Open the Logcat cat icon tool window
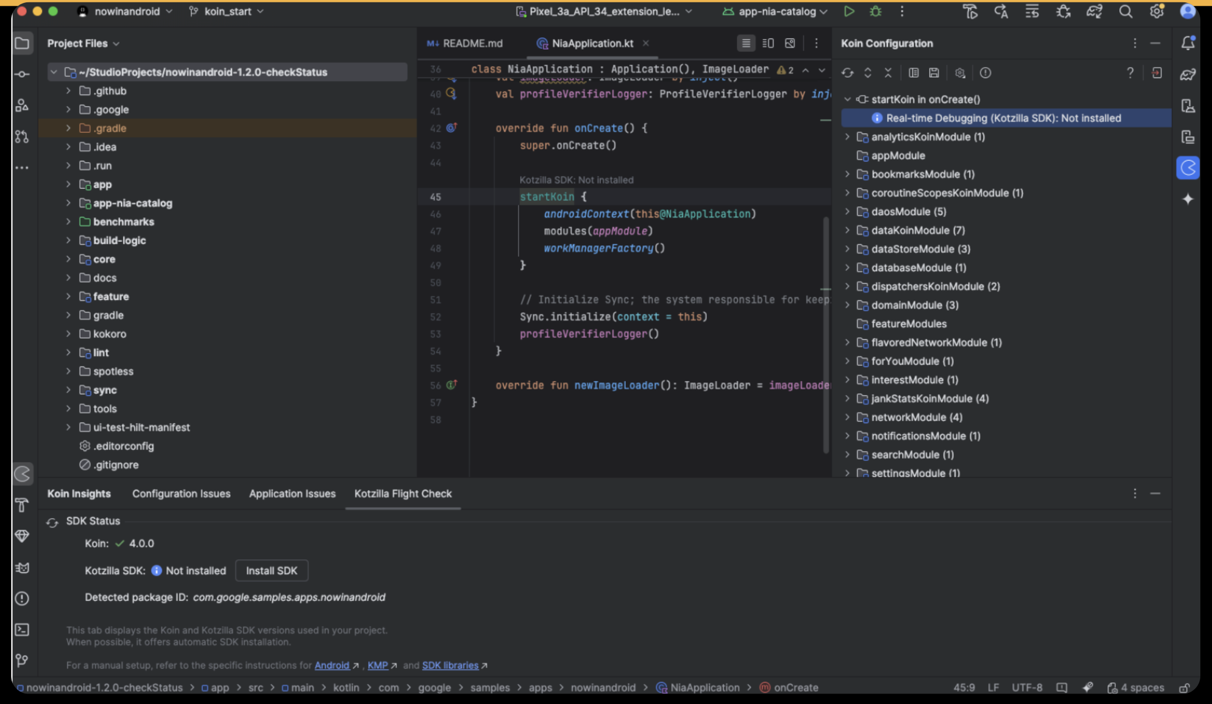This screenshot has height=704, width=1212. click(22, 568)
